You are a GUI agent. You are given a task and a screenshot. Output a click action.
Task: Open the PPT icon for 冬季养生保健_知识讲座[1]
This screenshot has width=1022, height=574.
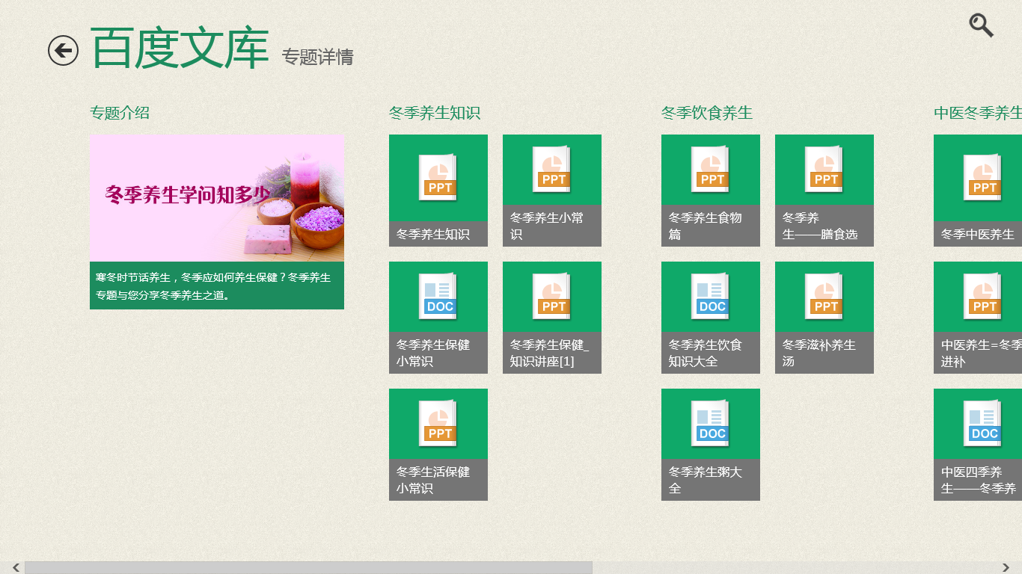click(x=552, y=297)
